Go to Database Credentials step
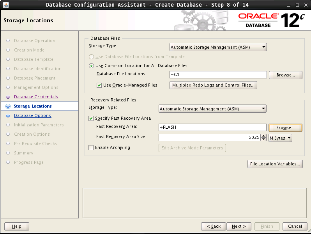 [x=36, y=97]
